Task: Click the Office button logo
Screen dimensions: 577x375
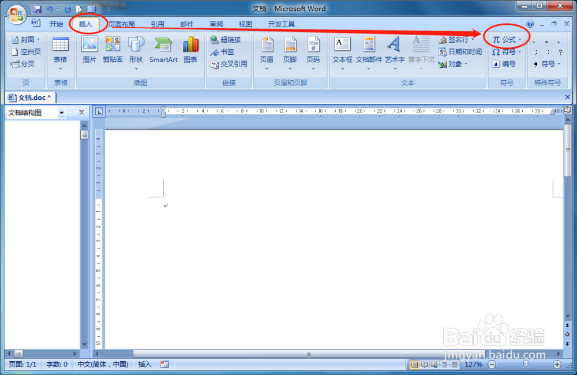Action: (16, 15)
